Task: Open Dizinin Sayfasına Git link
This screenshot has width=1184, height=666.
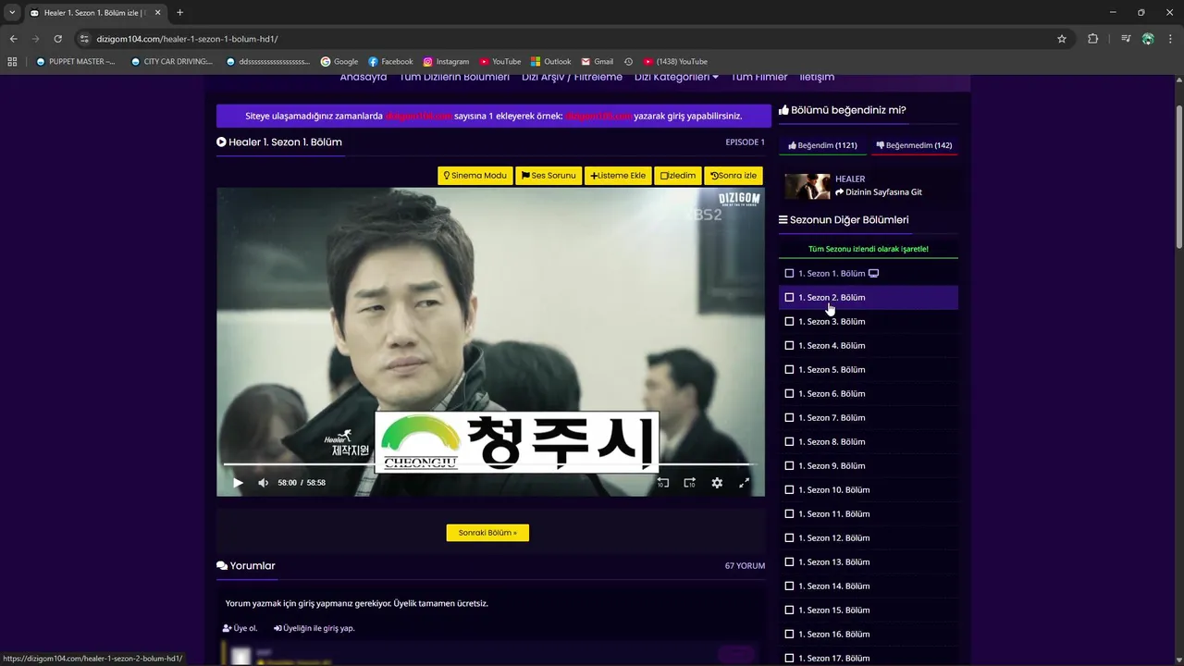Action: pos(879,192)
